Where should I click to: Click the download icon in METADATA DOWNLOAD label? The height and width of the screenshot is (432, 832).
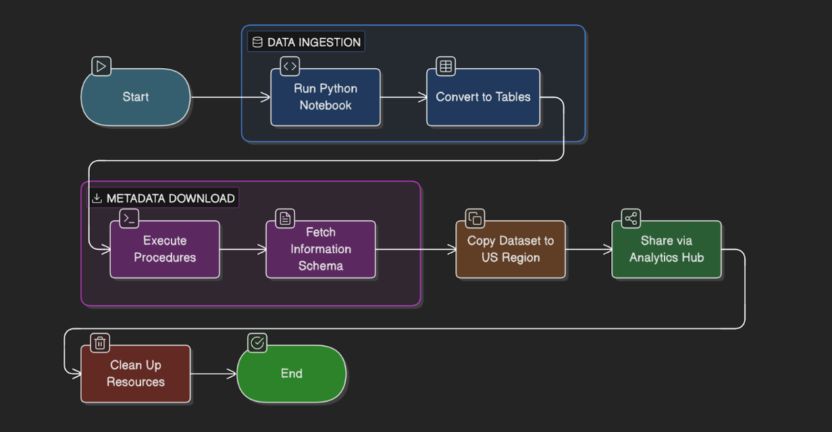pos(97,198)
